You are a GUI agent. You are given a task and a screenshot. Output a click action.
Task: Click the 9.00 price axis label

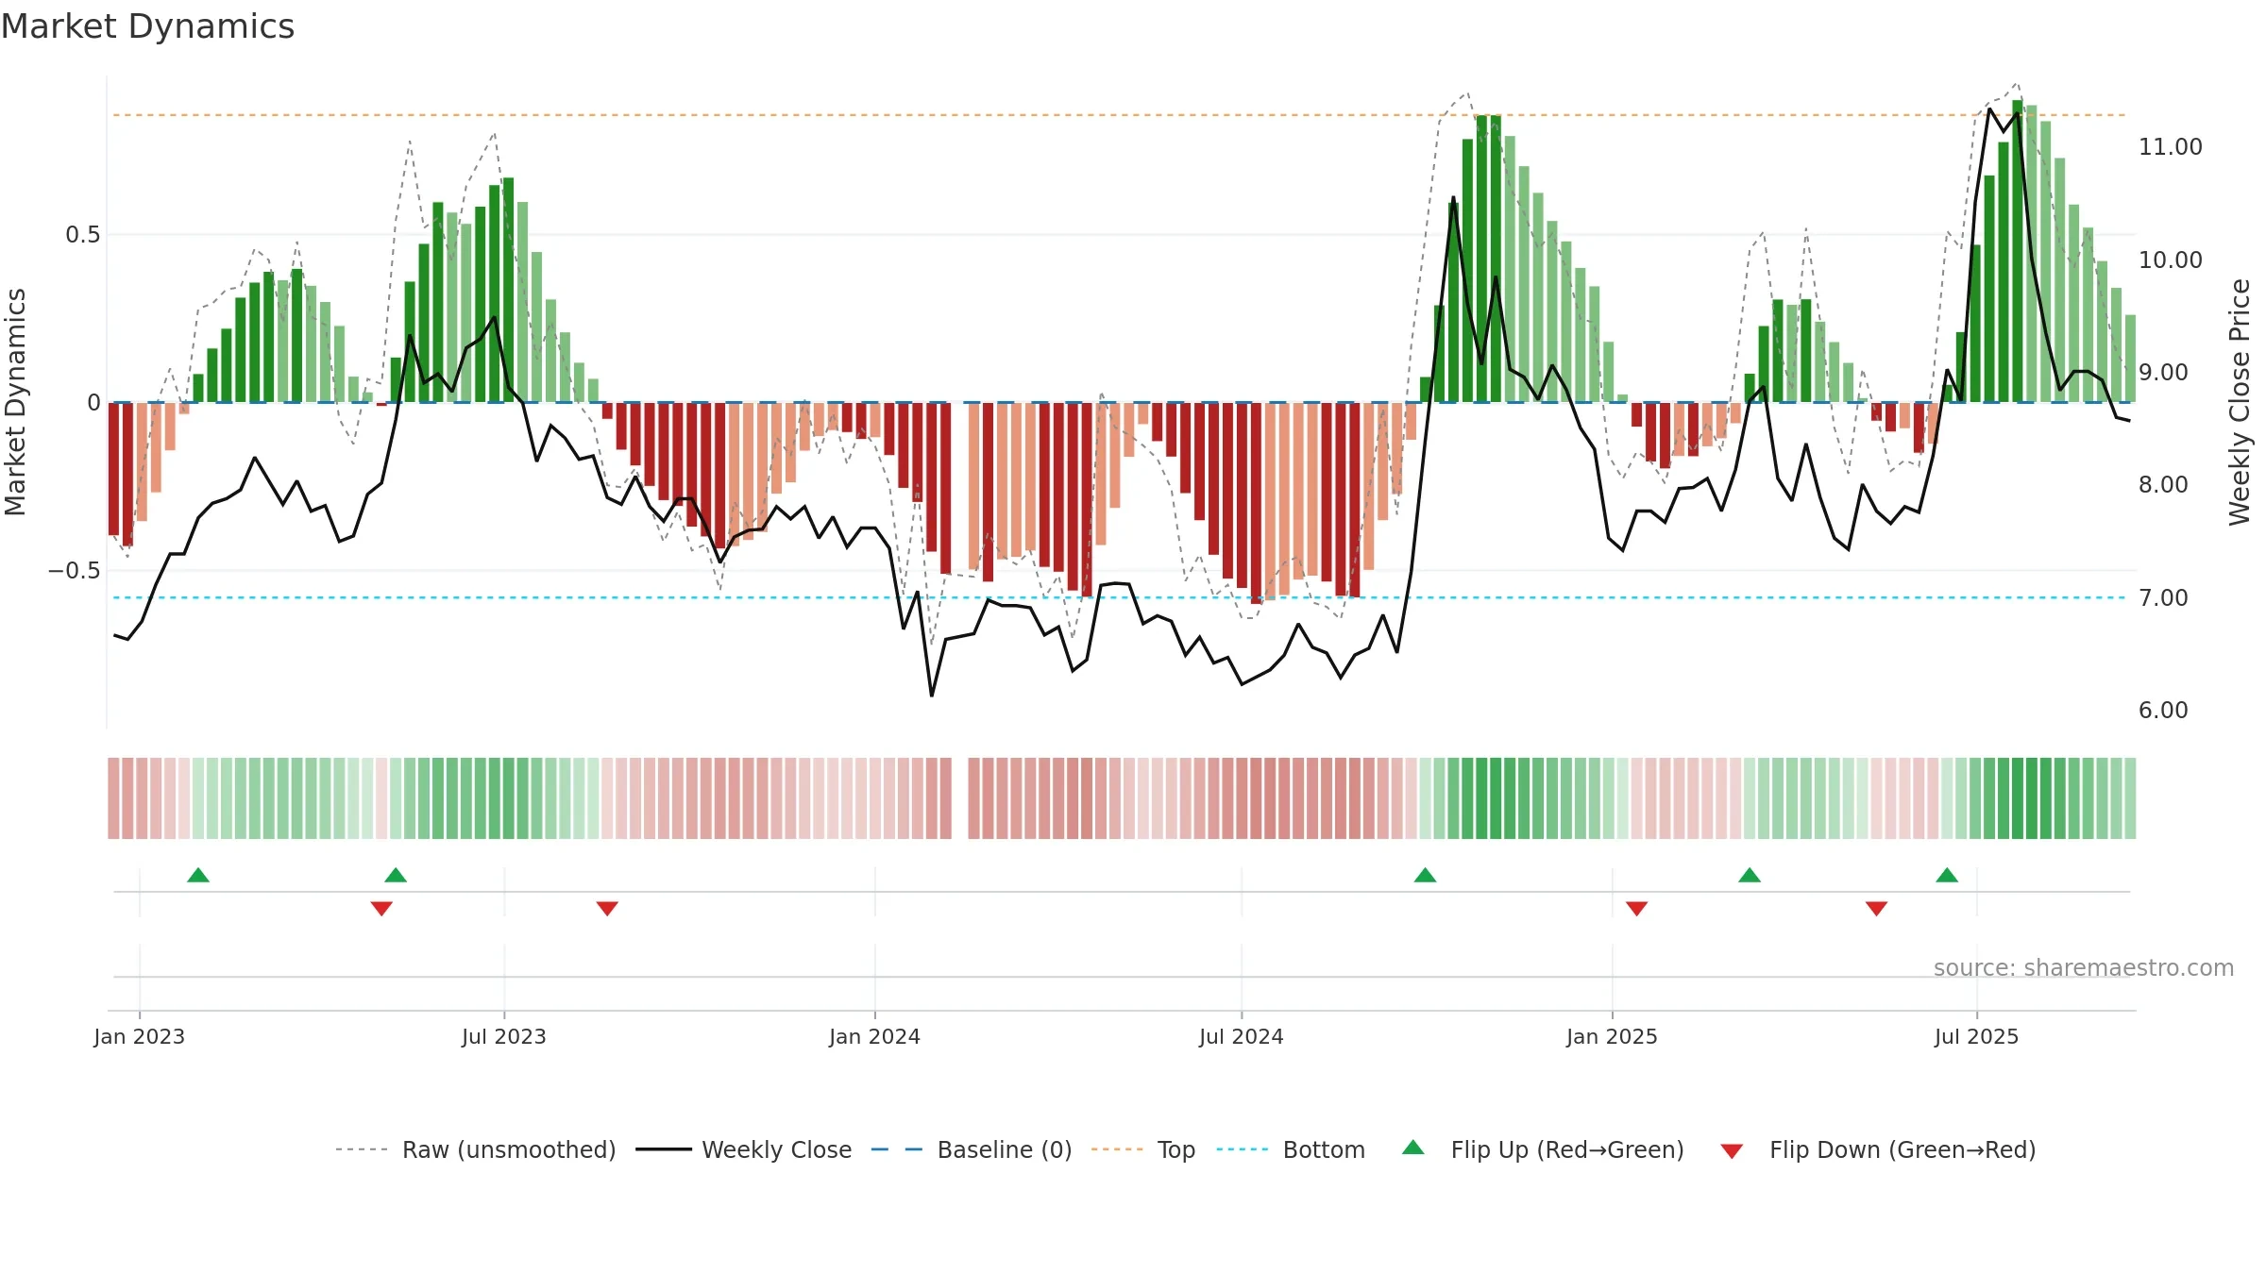(x=2163, y=373)
